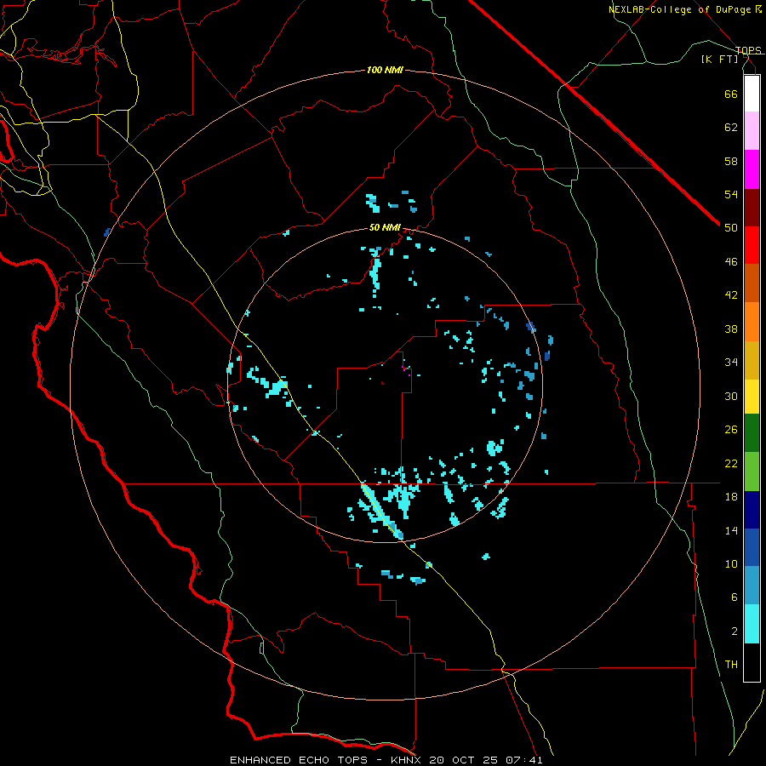Click the "[K FT]" units label

(720, 59)
